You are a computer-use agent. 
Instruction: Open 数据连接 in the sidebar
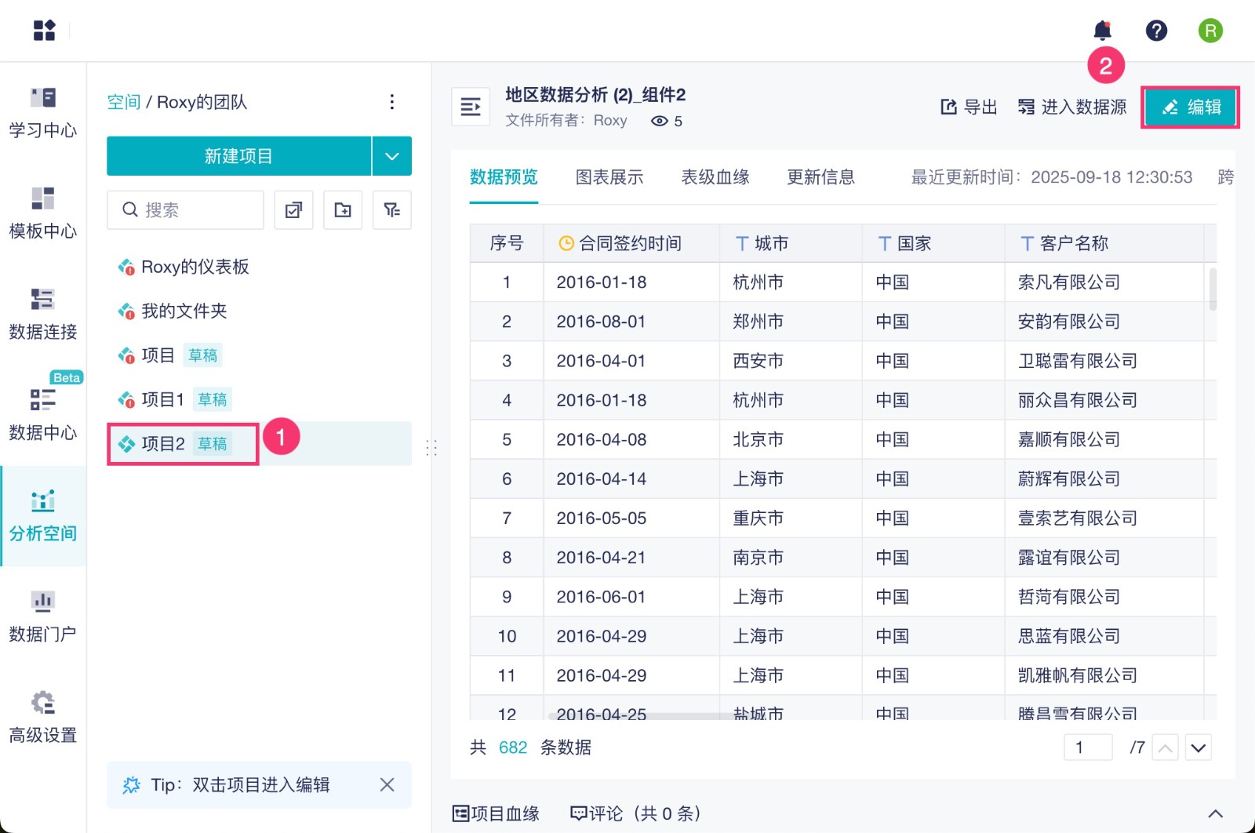pyautogui.click(x=42, y=314)
